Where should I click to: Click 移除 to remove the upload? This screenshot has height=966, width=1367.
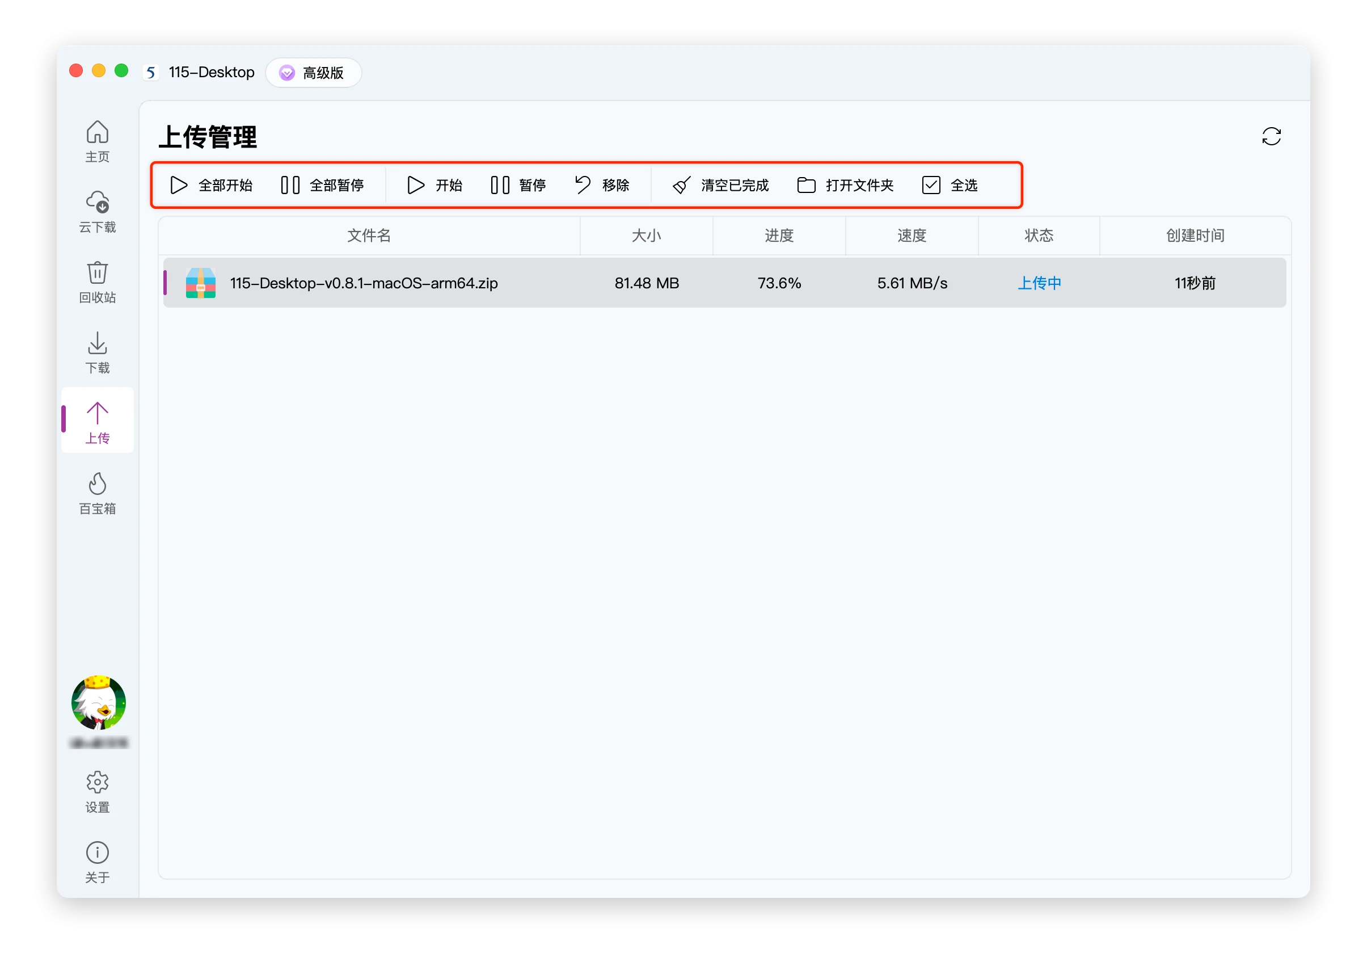(x=602, y=186)
